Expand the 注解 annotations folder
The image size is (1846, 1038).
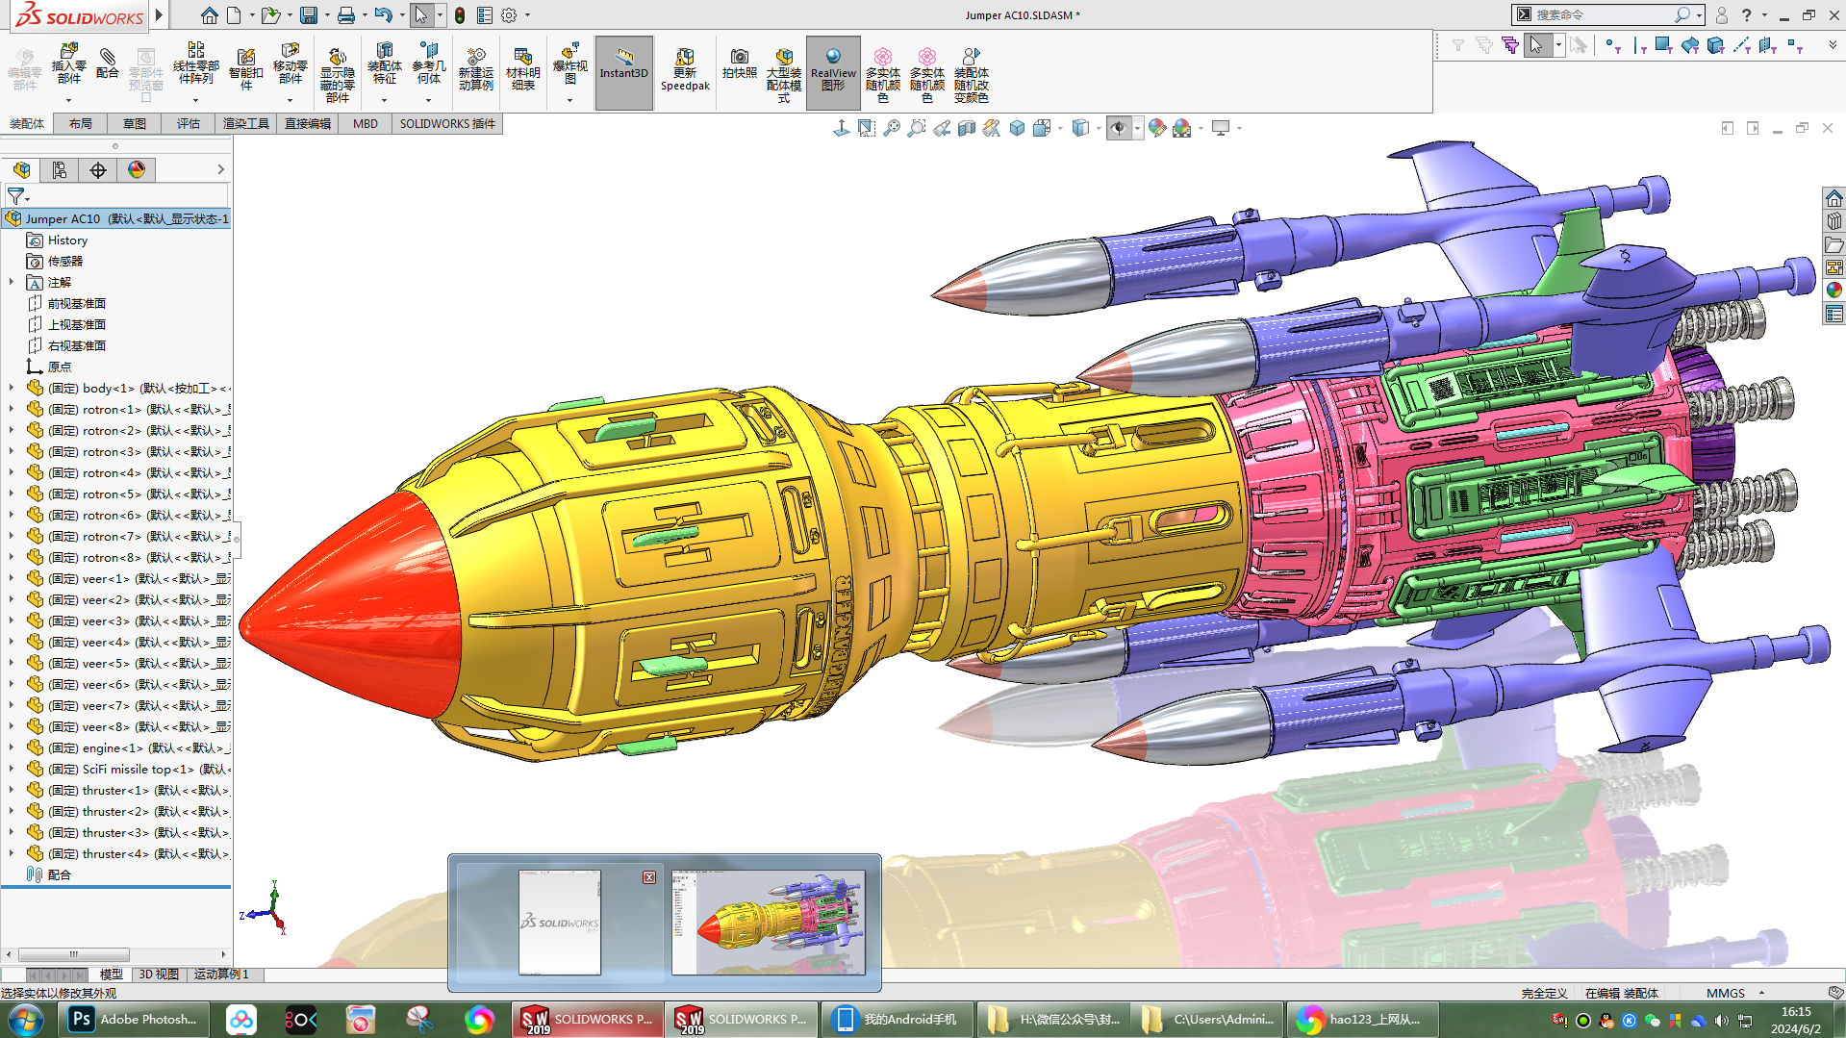pyautogui.click(x=12, y=283)
